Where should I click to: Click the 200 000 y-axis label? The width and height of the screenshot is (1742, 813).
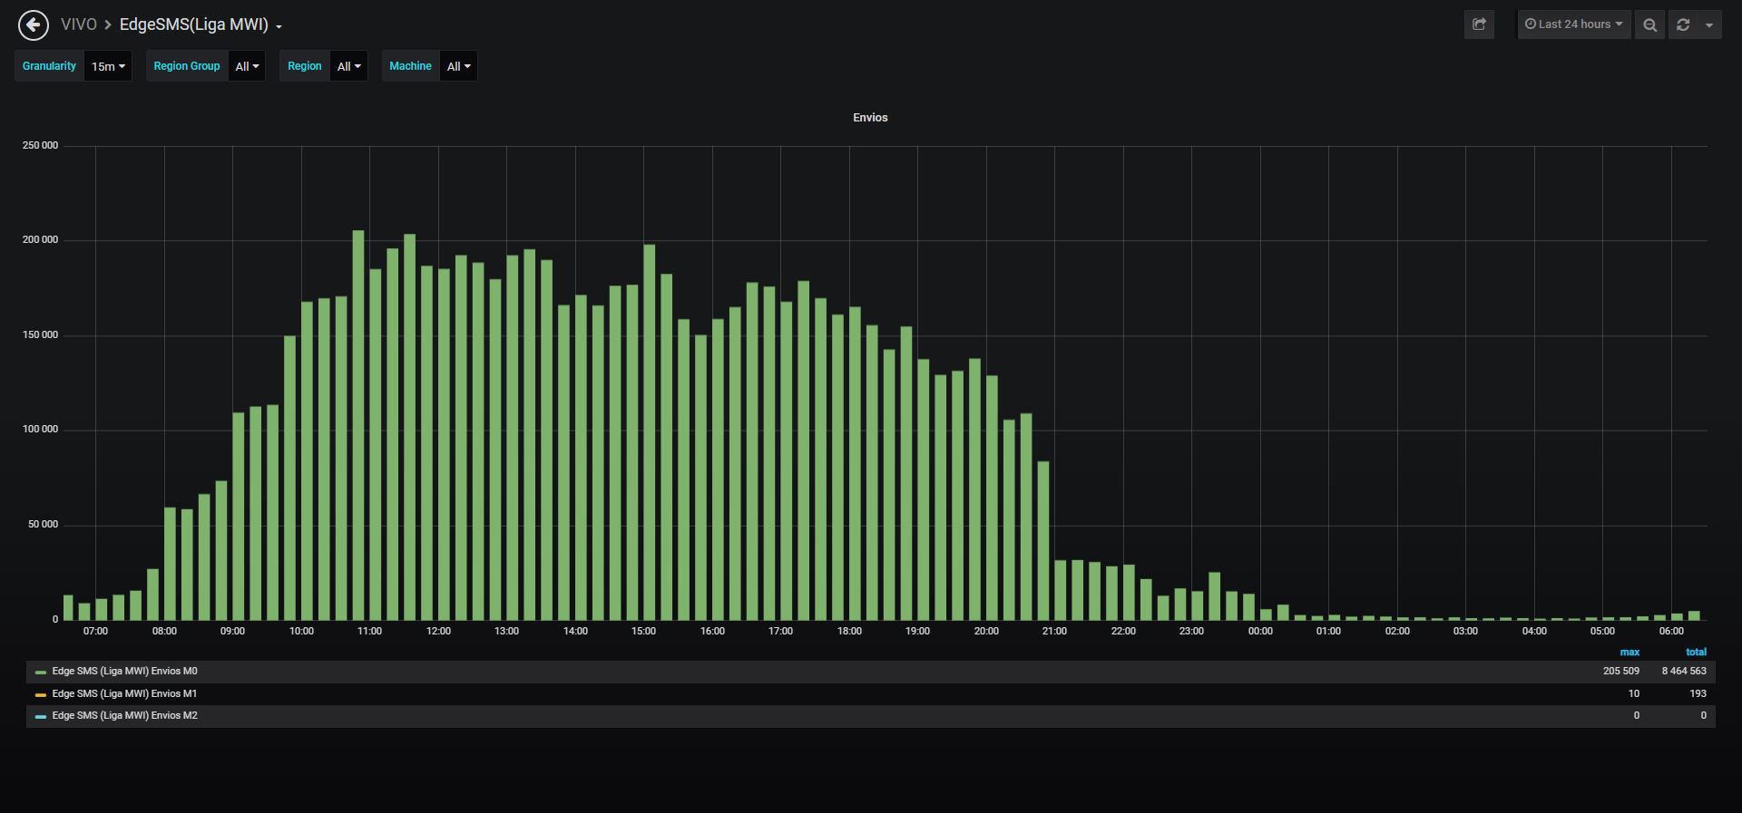(40, 240)
